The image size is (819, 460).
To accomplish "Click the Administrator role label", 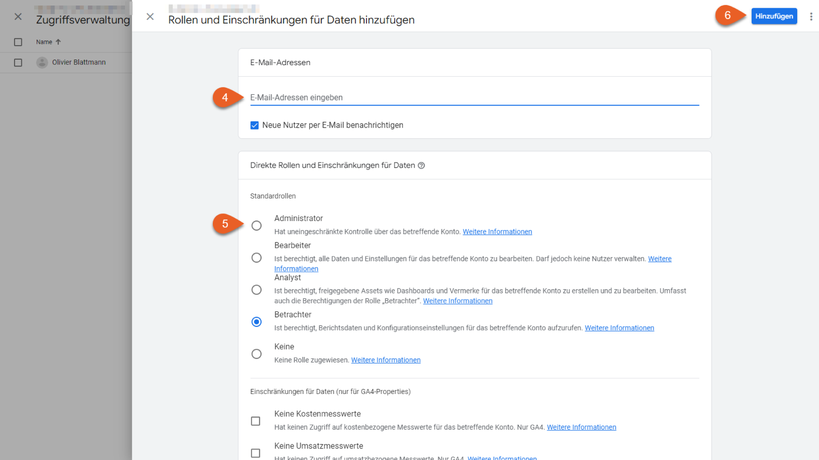I will point(298,218).
